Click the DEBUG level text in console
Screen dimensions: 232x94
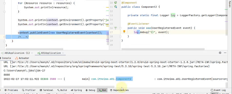tap(44, 79)
